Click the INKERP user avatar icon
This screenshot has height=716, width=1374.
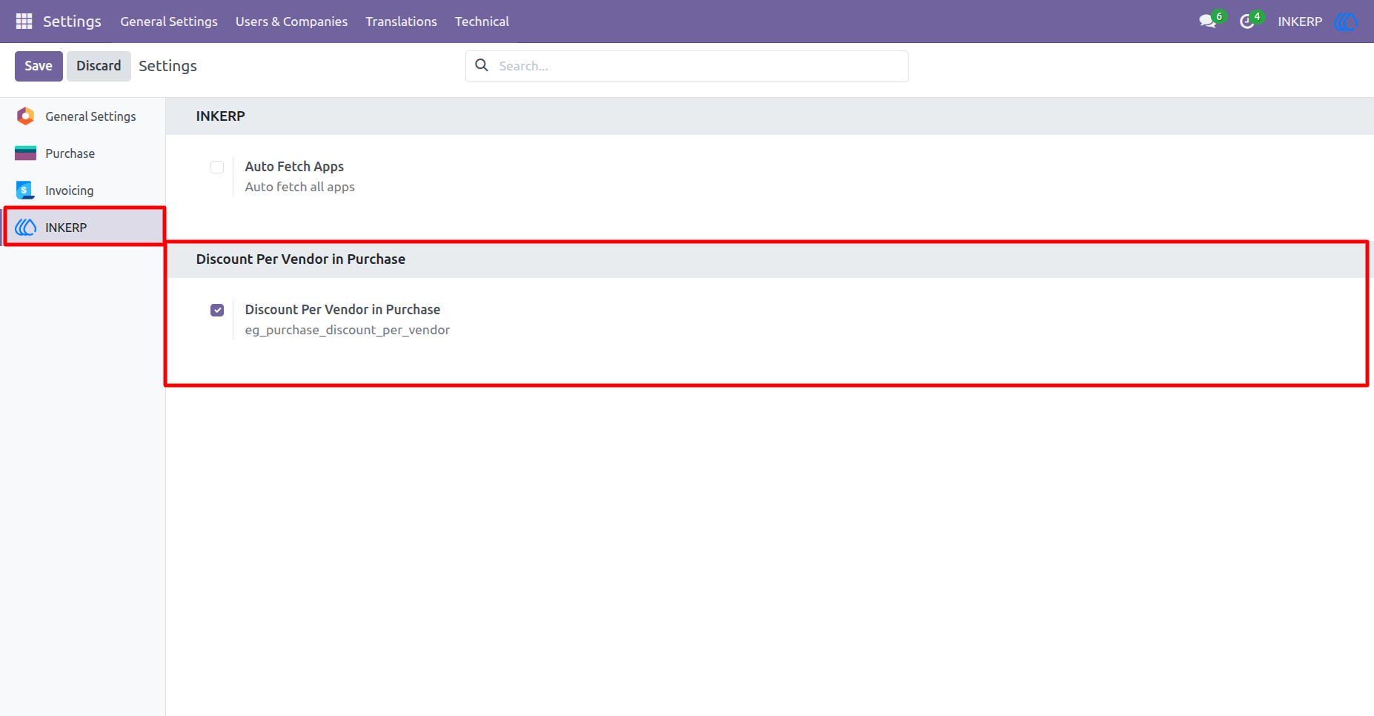pyautogui.click(x=1346, y=21)
